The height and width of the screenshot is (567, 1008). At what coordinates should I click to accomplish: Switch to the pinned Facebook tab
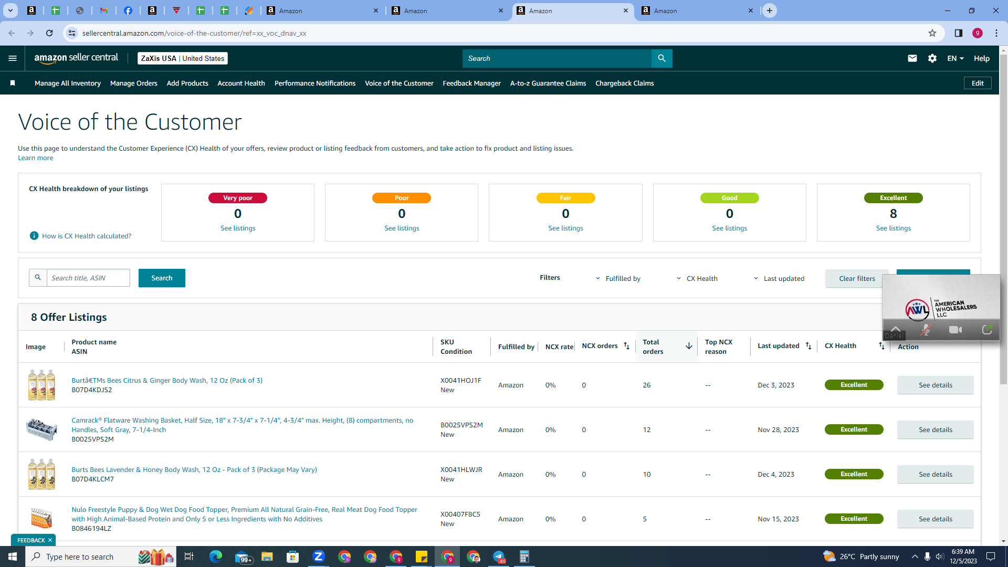(128, 10)
